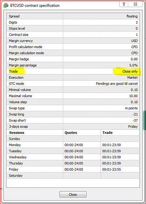Click the highlighted 'Close only' value
146x204 pixels.
coord(130,71)
